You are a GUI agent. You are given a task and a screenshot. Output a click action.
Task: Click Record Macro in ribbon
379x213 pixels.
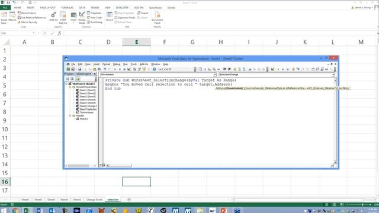coord(27,13)
